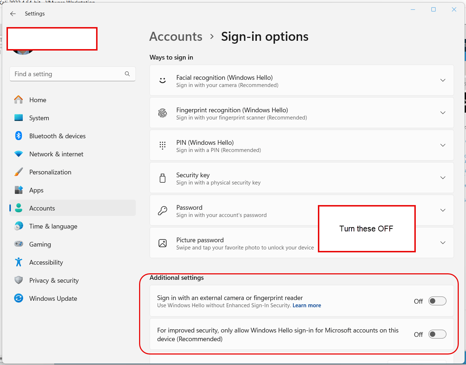Click the Bluetooth icon in sidebar

pos(18,136)
